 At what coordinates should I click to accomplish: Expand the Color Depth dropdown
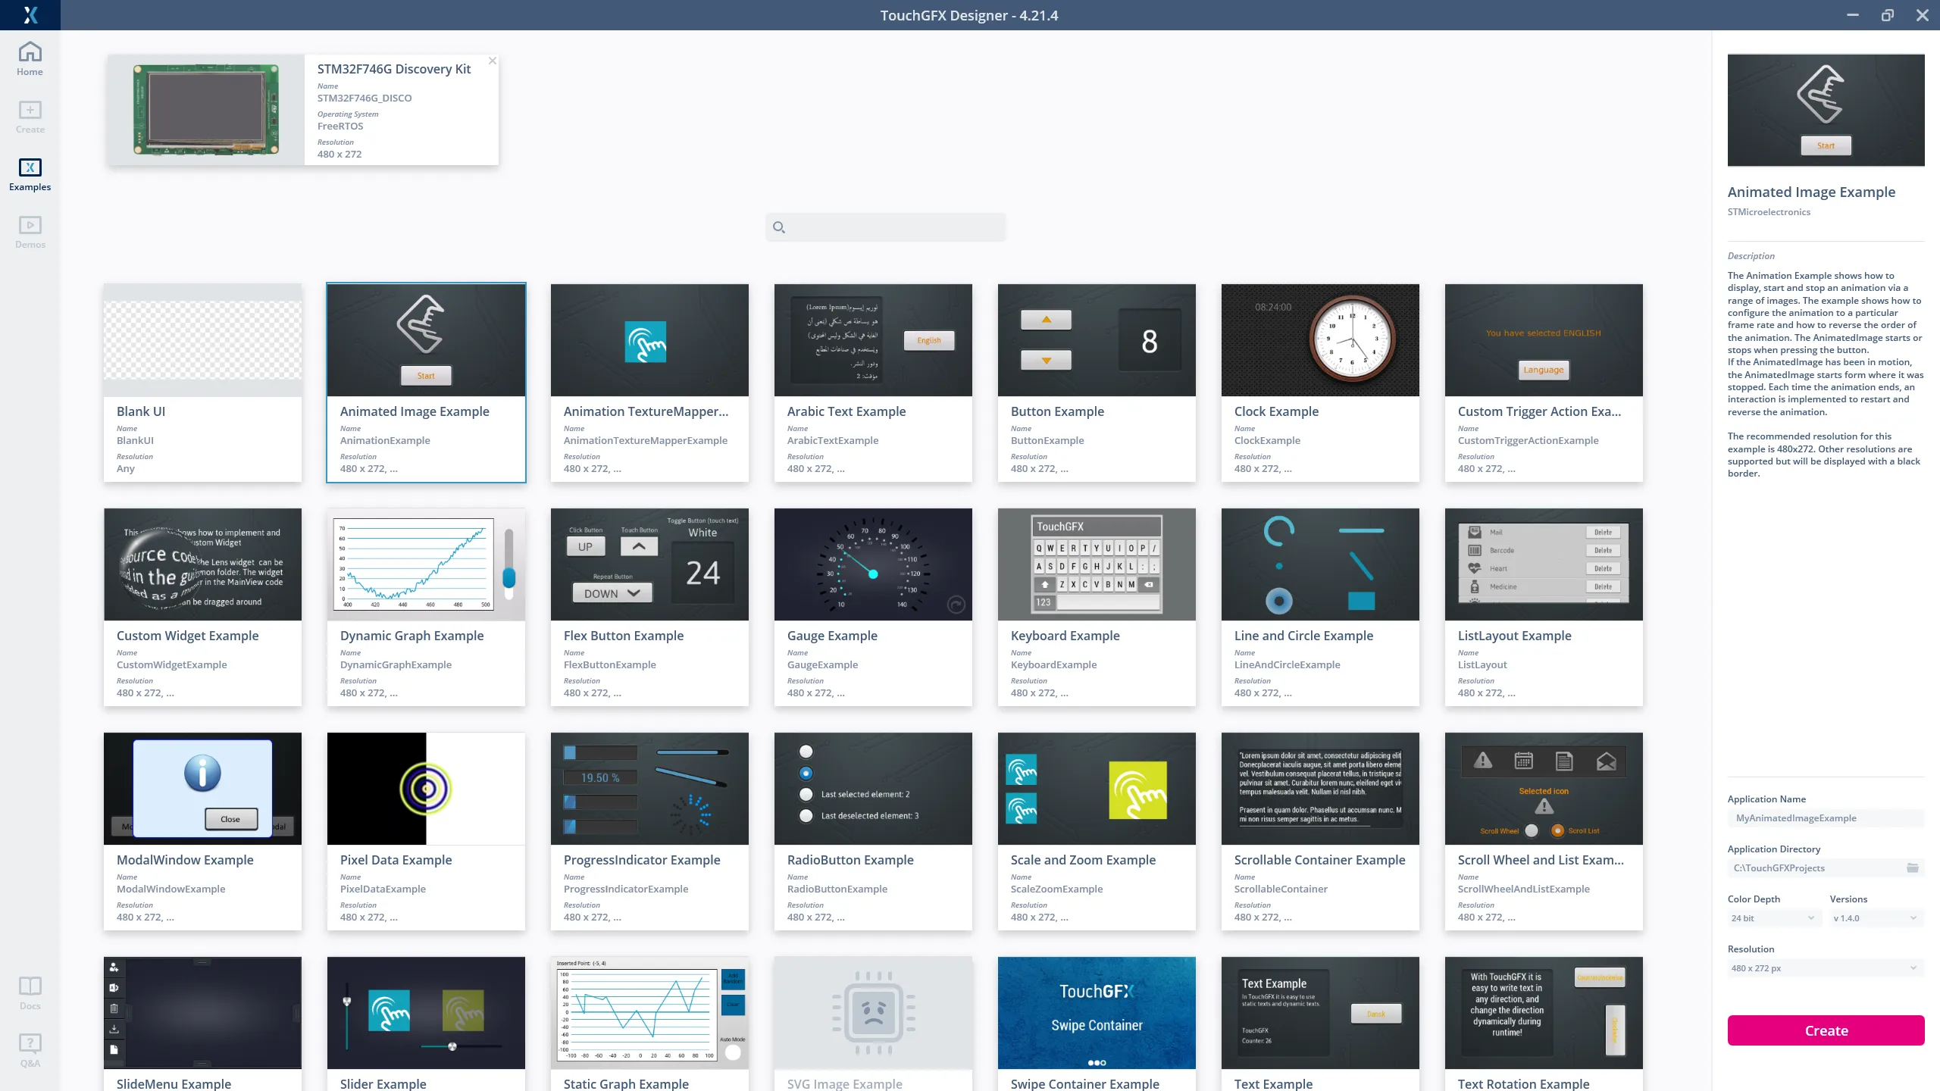[1773, 918]
